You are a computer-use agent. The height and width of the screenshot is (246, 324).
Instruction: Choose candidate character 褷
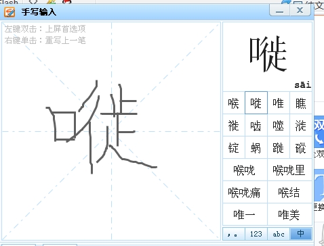click(234, 125)
